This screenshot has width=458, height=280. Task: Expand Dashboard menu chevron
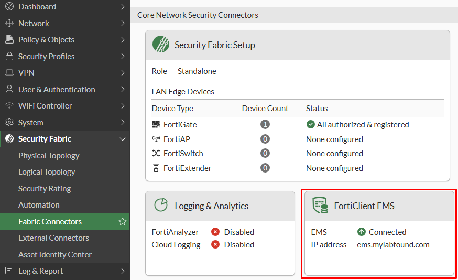[123, 6]
